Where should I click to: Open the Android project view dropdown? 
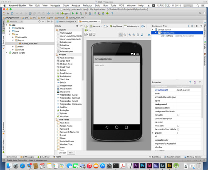pyautogui.click(x=15, y=22)
